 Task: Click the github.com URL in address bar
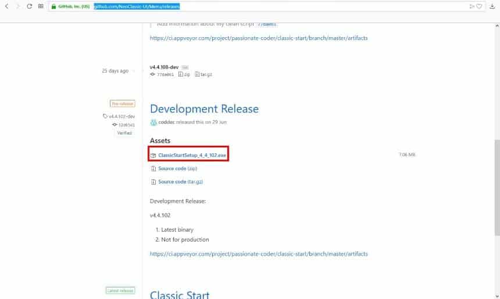[x=137, y=6]
